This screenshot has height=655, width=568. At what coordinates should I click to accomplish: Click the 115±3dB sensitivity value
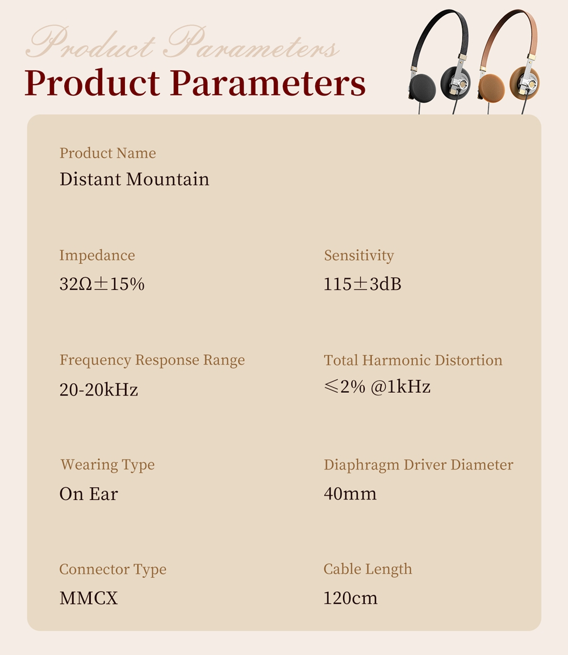362,284
